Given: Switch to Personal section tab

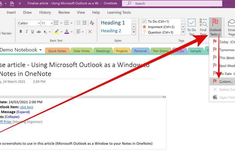Looking at the screenshot, I should point(140,51).
